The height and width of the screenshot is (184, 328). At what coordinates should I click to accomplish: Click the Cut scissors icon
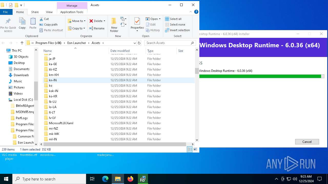coord(41,19)
